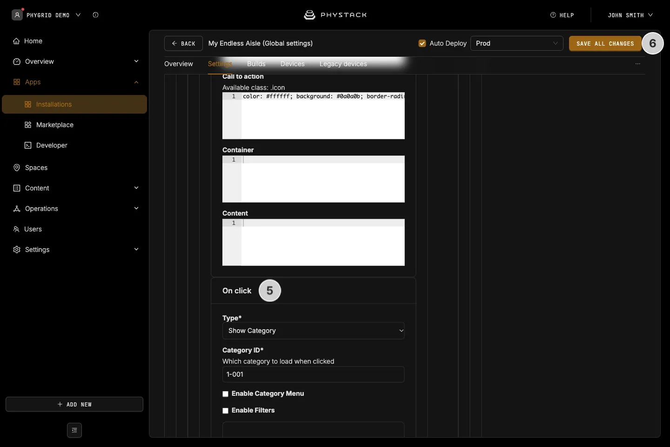Click the Users people icon
670x447 pixels.
point(16,229)
